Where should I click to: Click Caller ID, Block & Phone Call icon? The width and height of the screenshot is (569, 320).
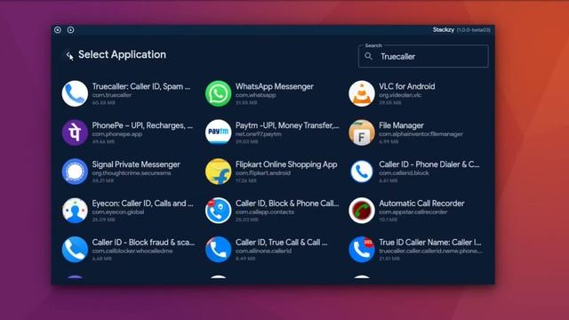218,211
